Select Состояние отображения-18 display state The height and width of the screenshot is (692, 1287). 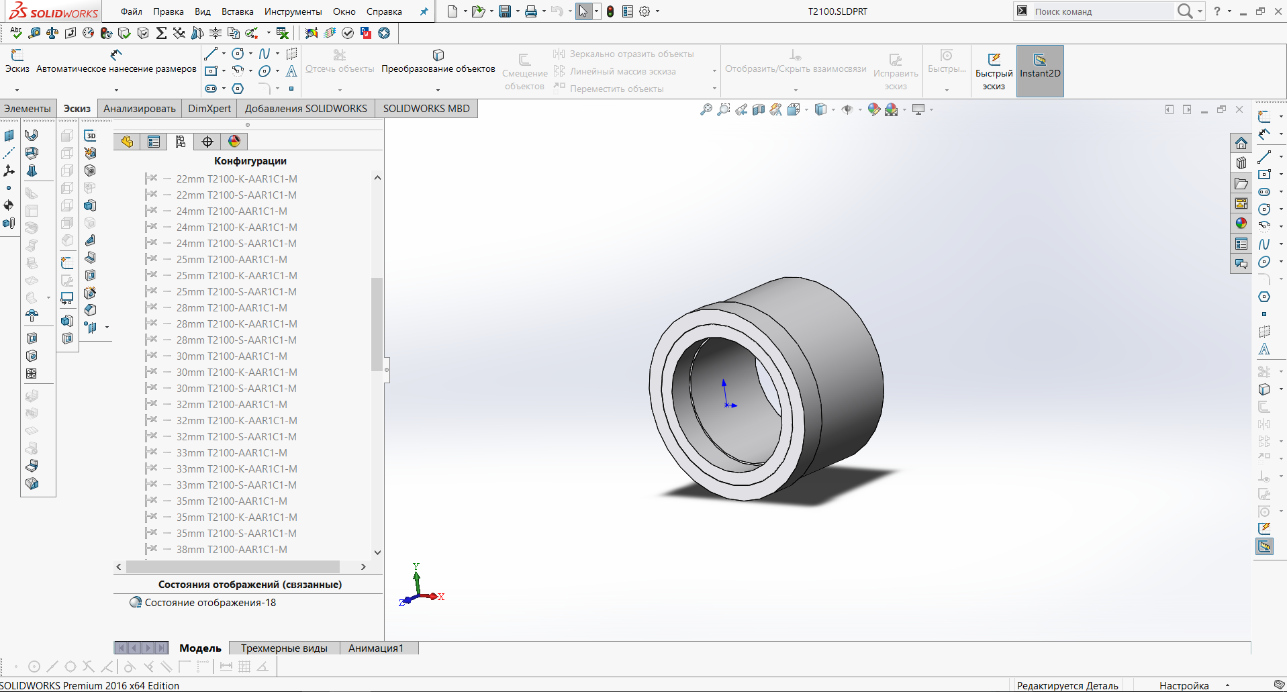[210, 602]
